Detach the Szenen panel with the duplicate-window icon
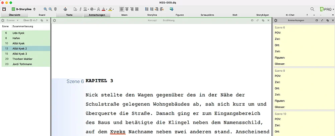Image resolution: width=335 pixels, height=136 pixels. (x=42, y=20)
